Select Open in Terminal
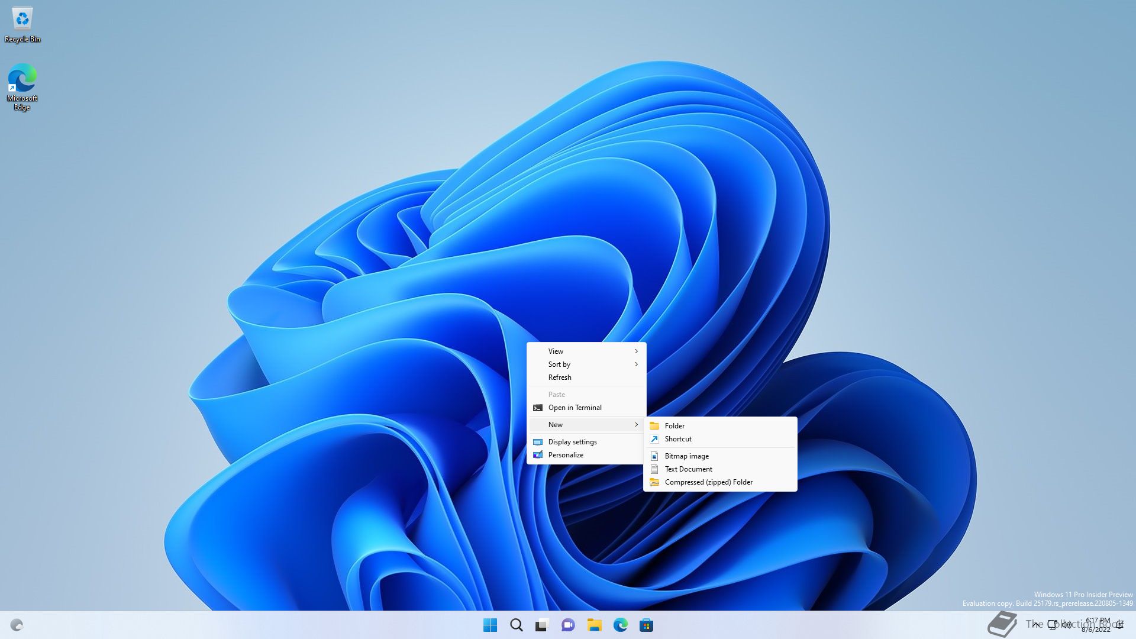 [x=586, y=407]
